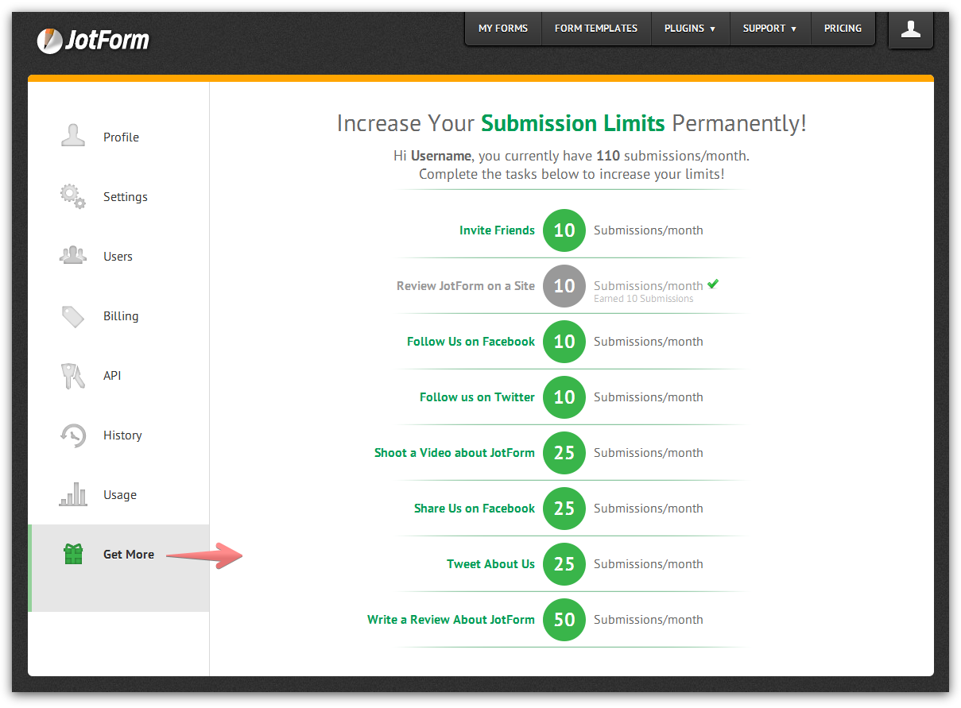Click the Follow Us on Facebook task link

tap(471, 342)
